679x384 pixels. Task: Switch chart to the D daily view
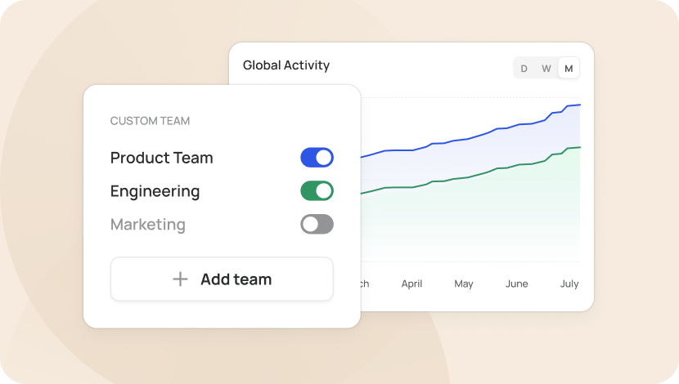(x=524, y=69)
